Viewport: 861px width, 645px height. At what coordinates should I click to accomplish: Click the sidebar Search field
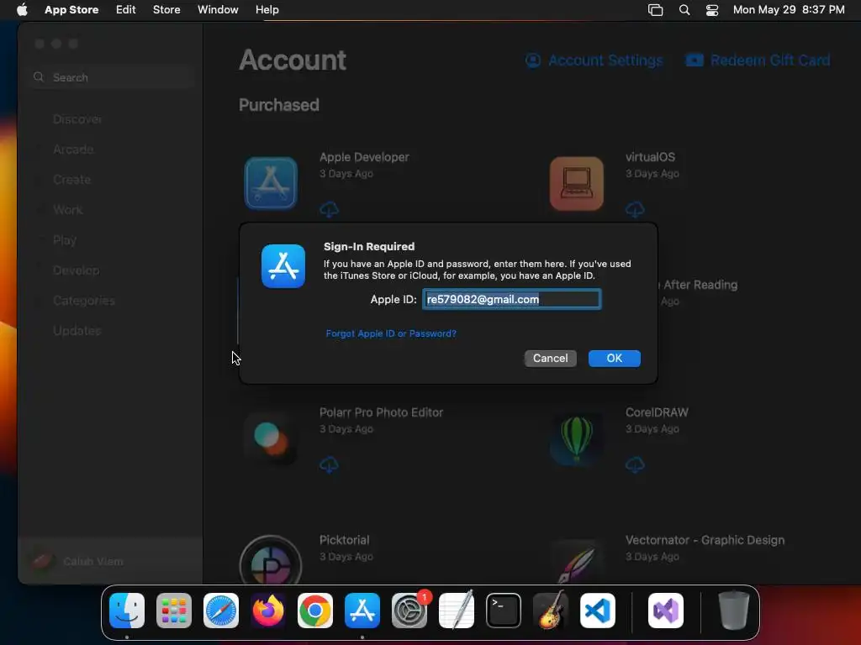(113, 77)
